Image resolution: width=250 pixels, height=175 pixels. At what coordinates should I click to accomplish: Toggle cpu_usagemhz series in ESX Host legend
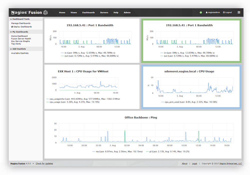[x=83, y=99]
